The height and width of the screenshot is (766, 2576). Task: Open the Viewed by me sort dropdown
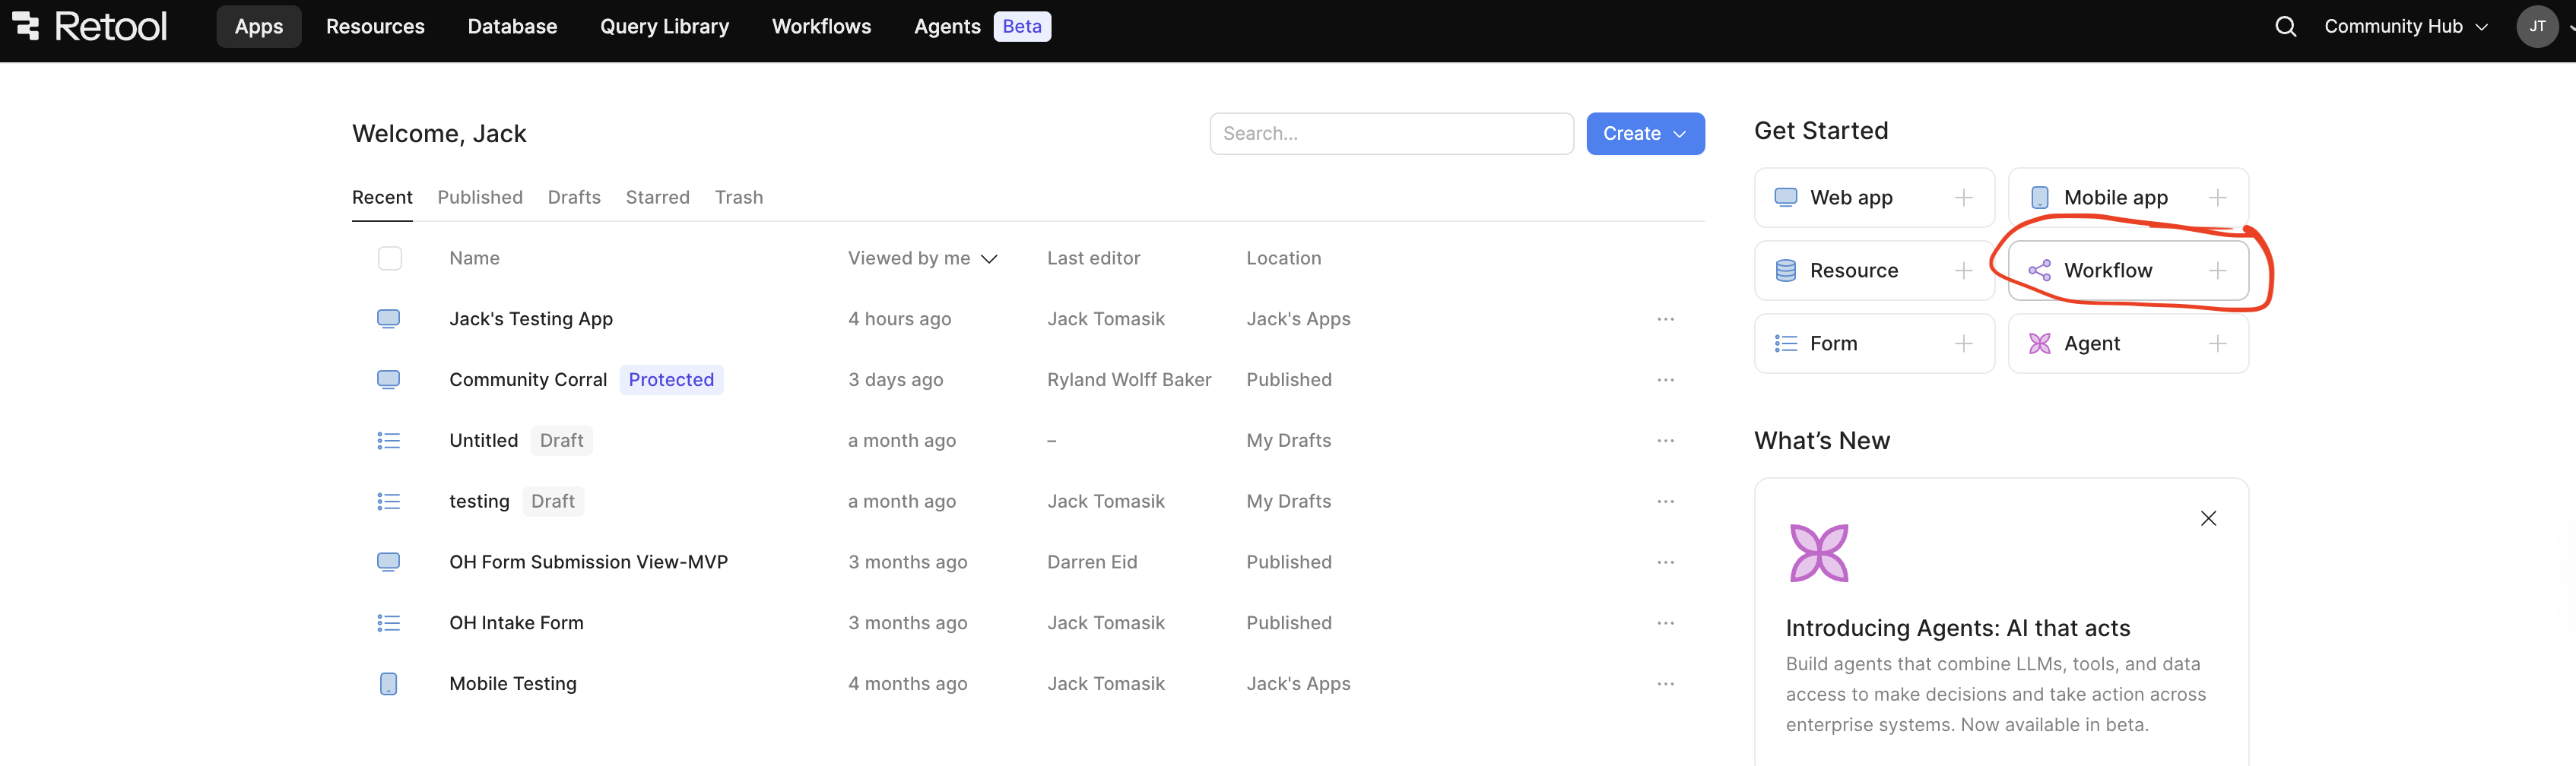click(922, 258)
